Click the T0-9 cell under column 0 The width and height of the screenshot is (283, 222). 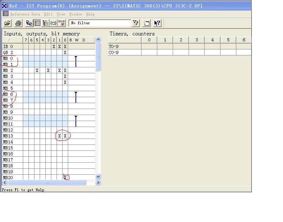(149, 47)
